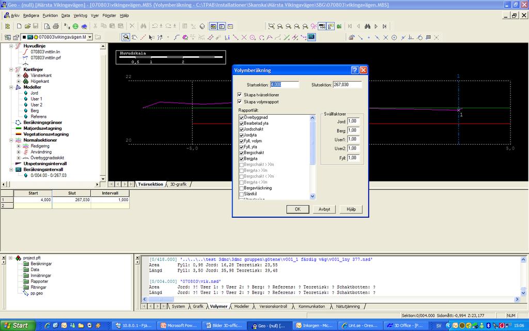The image size is (529, 331).
Task: Click the Zoom extents magnifier icon
Action: pyautogui.click(x=271, y=26)
